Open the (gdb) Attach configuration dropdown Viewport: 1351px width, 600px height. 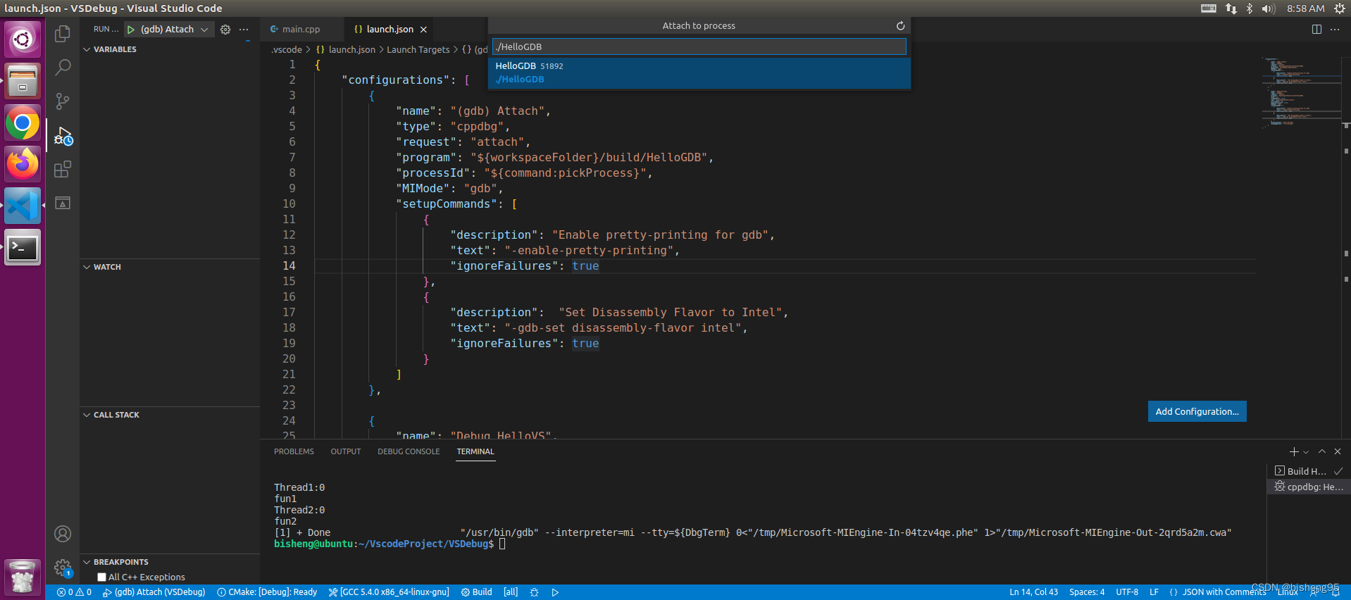204,30
